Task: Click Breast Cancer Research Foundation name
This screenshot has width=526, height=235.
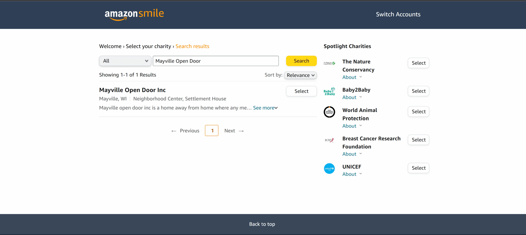Action: [x=371, y=143]
